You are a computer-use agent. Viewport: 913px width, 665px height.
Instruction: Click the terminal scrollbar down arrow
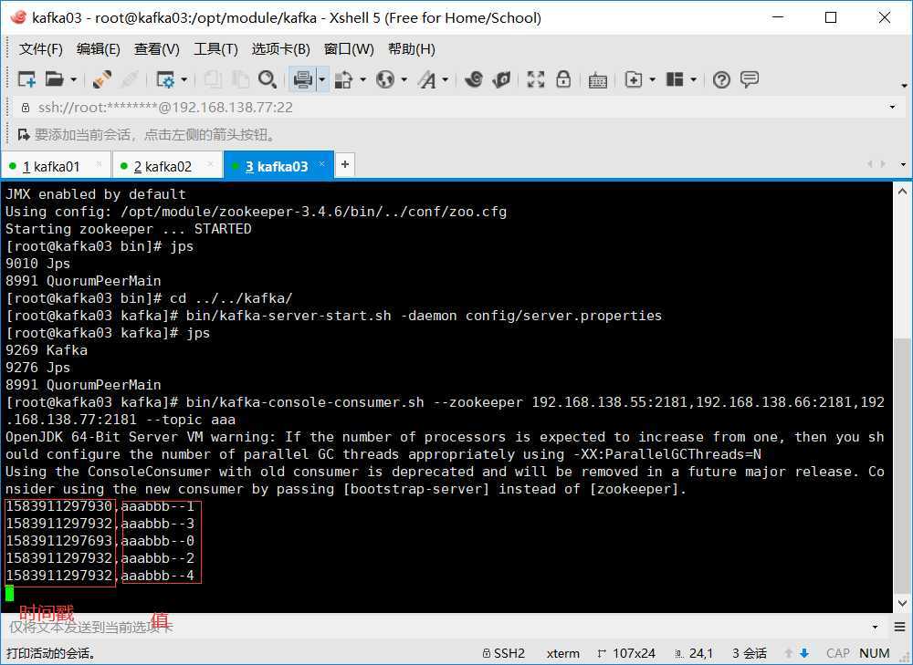pyautogui.click(x=903, y=603)
